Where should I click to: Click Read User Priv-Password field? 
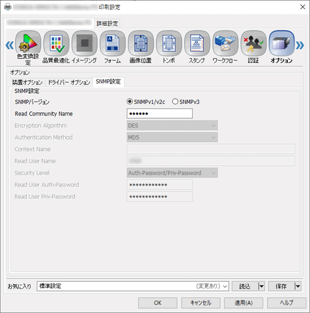[x=159, y=196]
